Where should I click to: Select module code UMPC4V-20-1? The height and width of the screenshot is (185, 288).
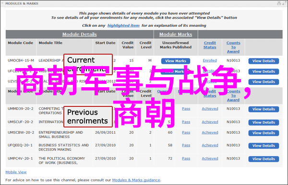click(20, 158)
